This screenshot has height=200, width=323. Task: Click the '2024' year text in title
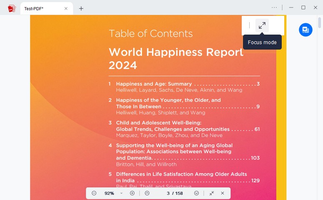pos(123,65)
